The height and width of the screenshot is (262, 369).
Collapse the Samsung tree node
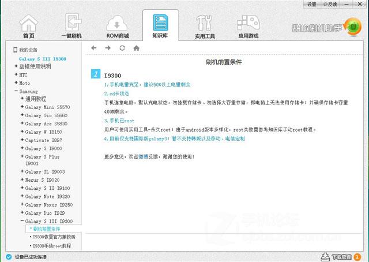click(x=16, y=91)
